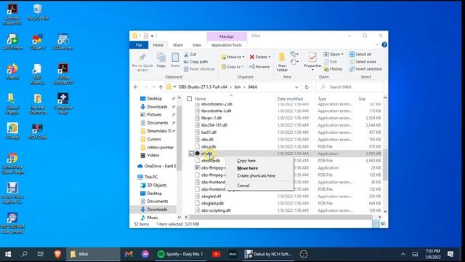
Task: Choose Copy here in the context menu
Action: pyautogui.click(x=246, y=161)
